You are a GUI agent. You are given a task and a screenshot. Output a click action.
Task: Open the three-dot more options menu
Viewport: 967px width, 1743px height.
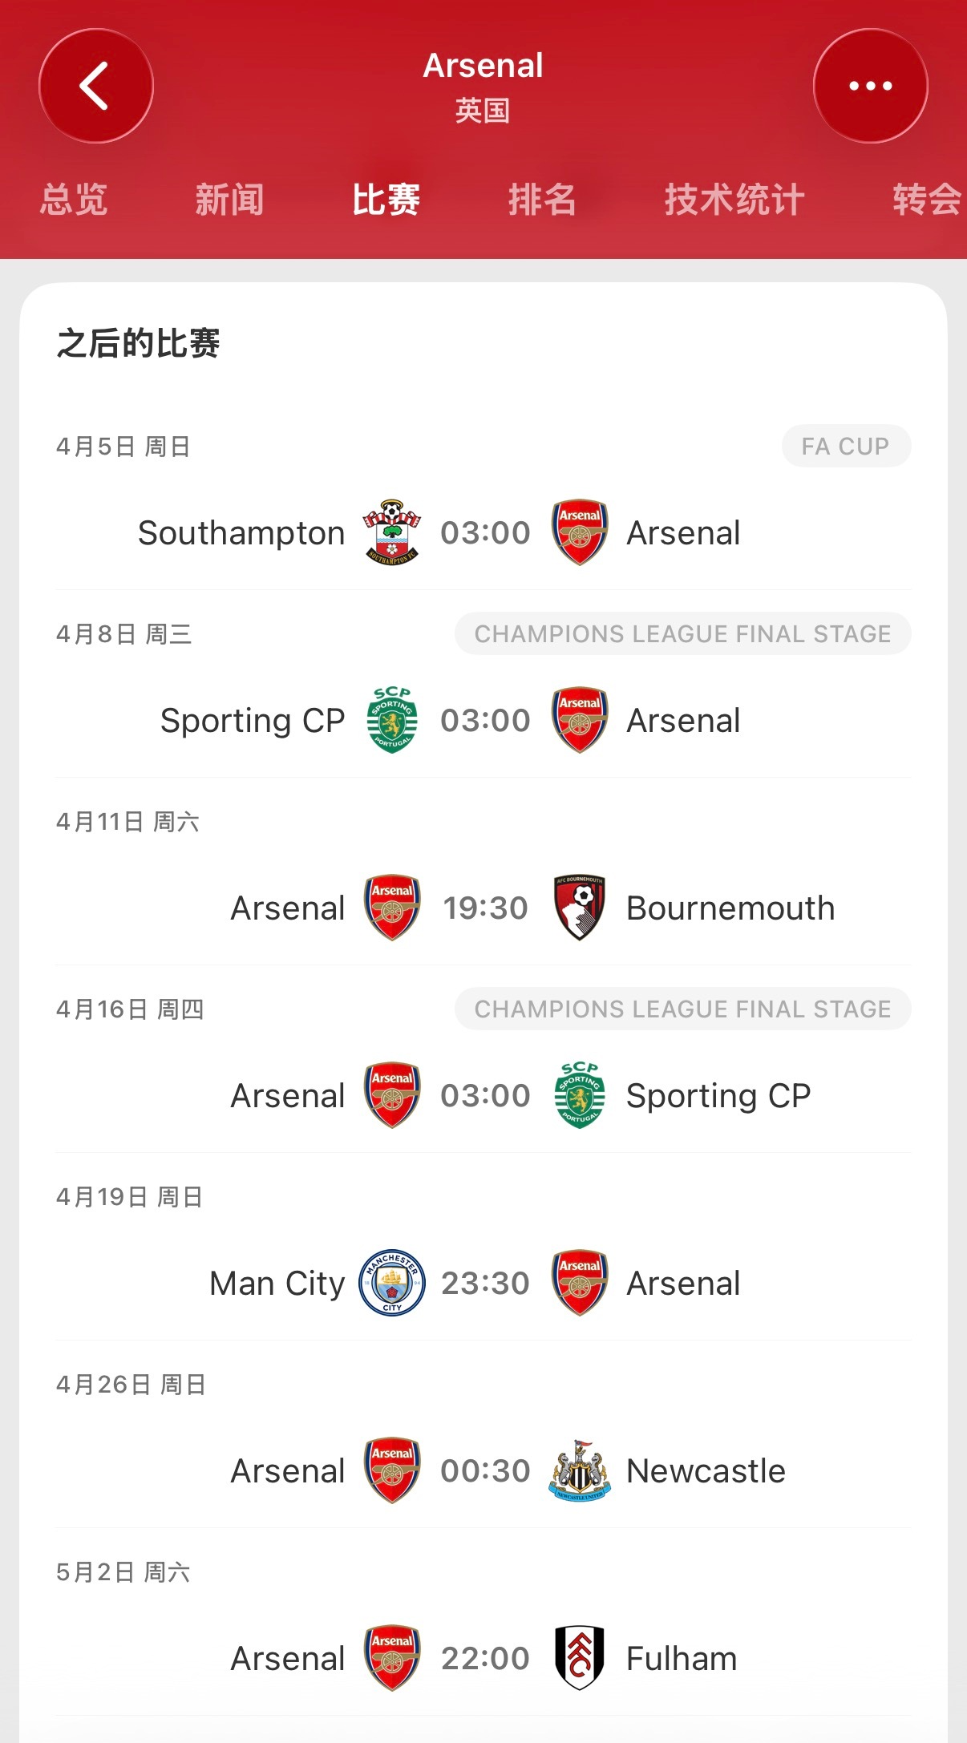[x=870, y=86]
